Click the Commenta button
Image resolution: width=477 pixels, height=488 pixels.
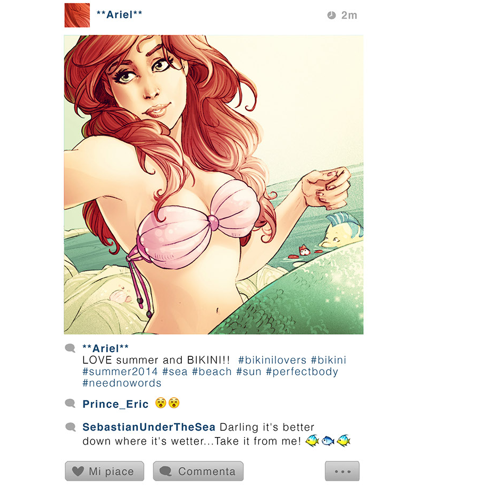tap(198, 471)
